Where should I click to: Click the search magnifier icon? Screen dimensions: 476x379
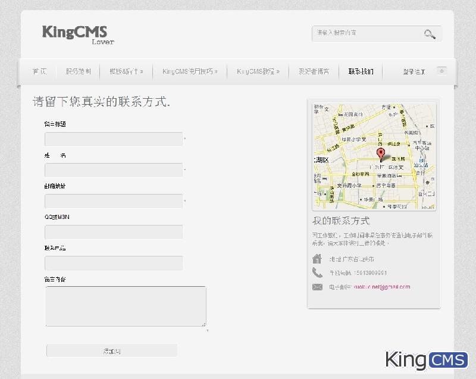(430, 34)
